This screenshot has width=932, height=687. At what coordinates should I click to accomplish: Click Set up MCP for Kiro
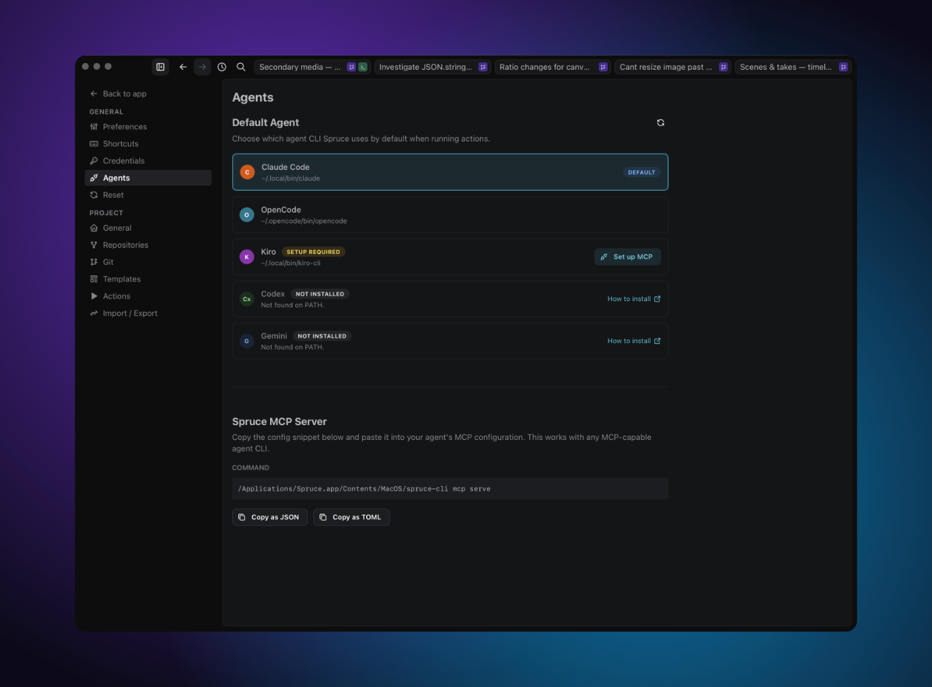pos(627,257)
